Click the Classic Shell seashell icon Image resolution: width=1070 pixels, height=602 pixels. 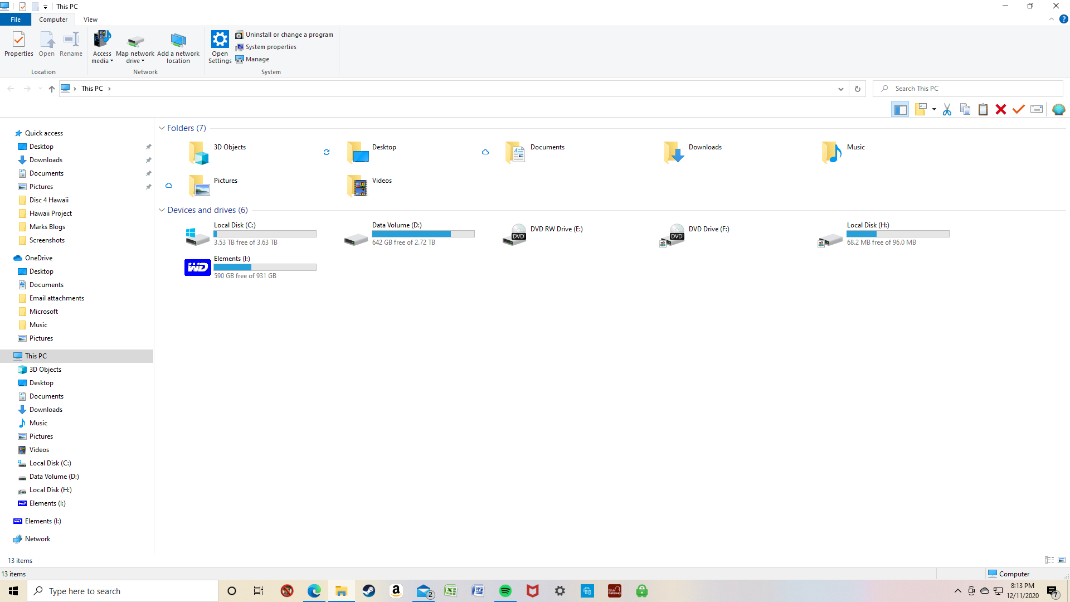pyautogui.click(x=1058, y=109)
